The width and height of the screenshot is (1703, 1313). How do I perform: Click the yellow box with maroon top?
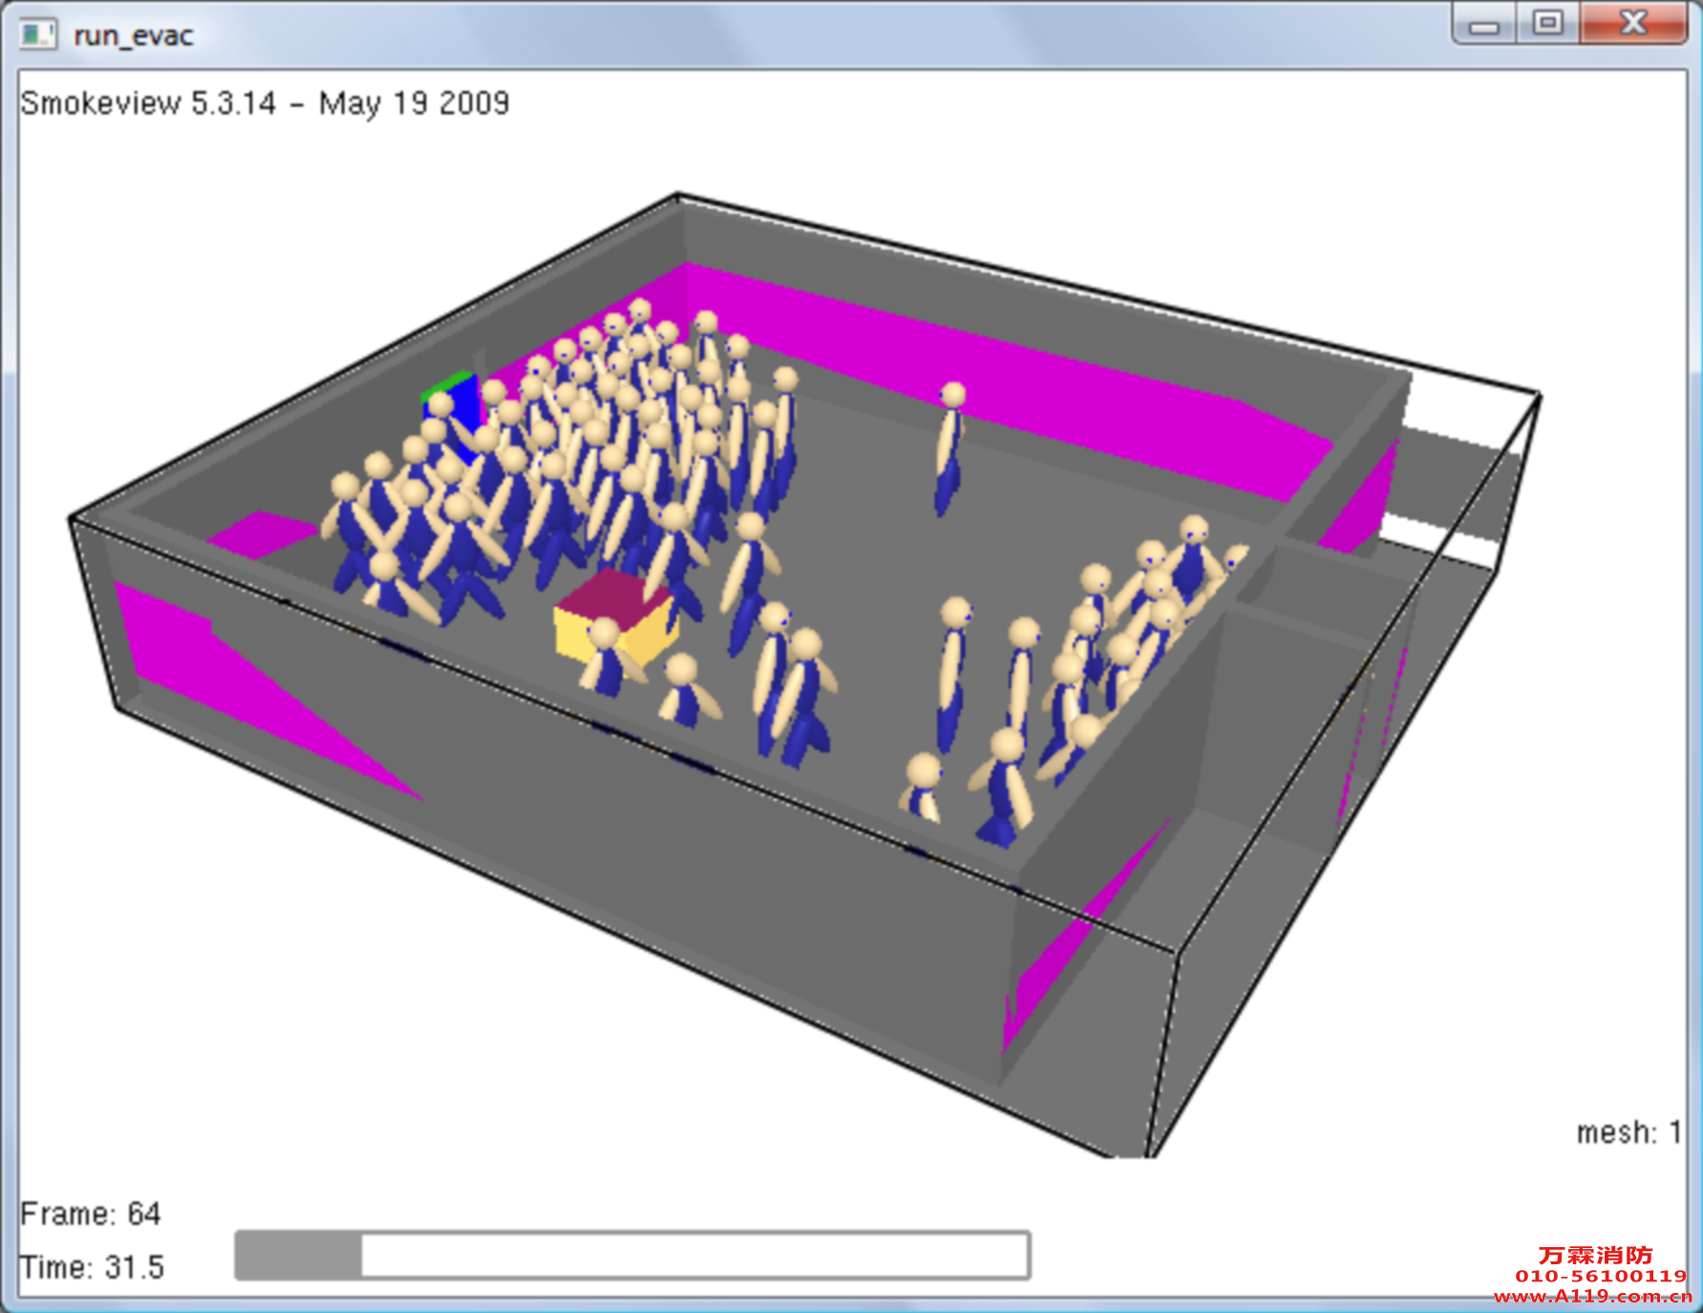pyautogui.click(x=616, y=618)
